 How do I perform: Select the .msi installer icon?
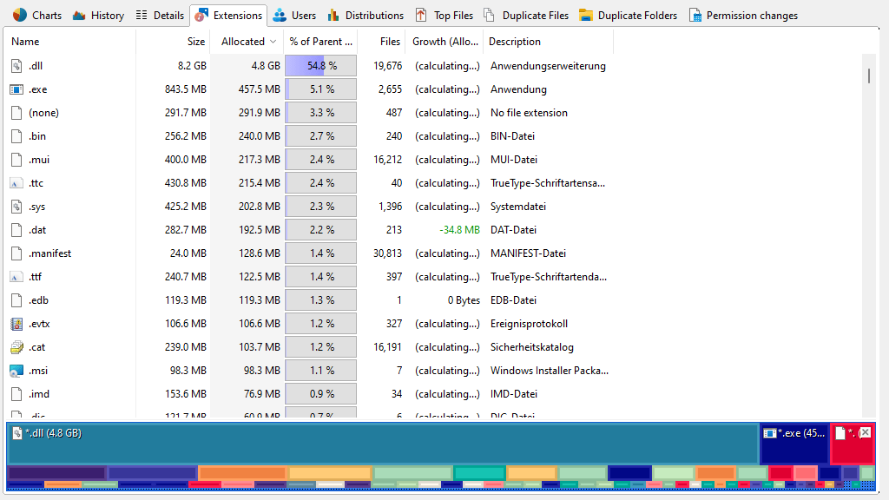click(x=16, y=371)
